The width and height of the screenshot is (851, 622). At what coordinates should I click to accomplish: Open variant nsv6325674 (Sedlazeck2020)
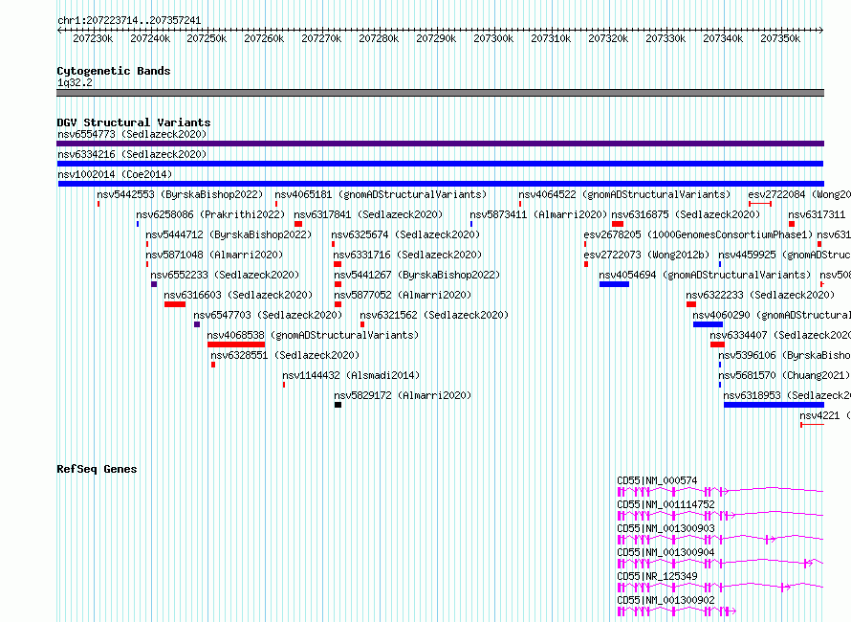[405, 234]
